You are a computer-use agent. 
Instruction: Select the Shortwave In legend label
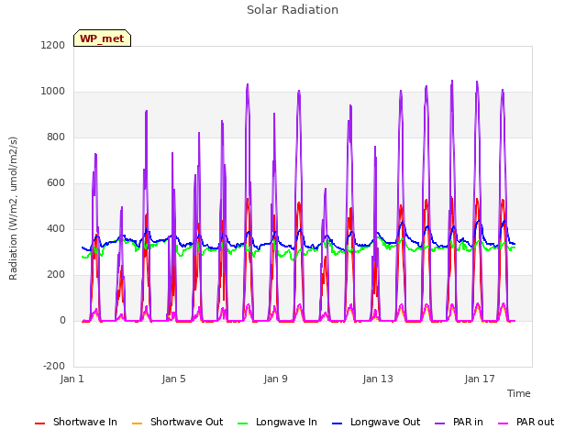click(85, 422)
